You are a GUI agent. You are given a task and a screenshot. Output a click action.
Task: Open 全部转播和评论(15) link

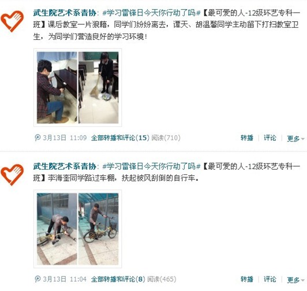coord(120,138)
